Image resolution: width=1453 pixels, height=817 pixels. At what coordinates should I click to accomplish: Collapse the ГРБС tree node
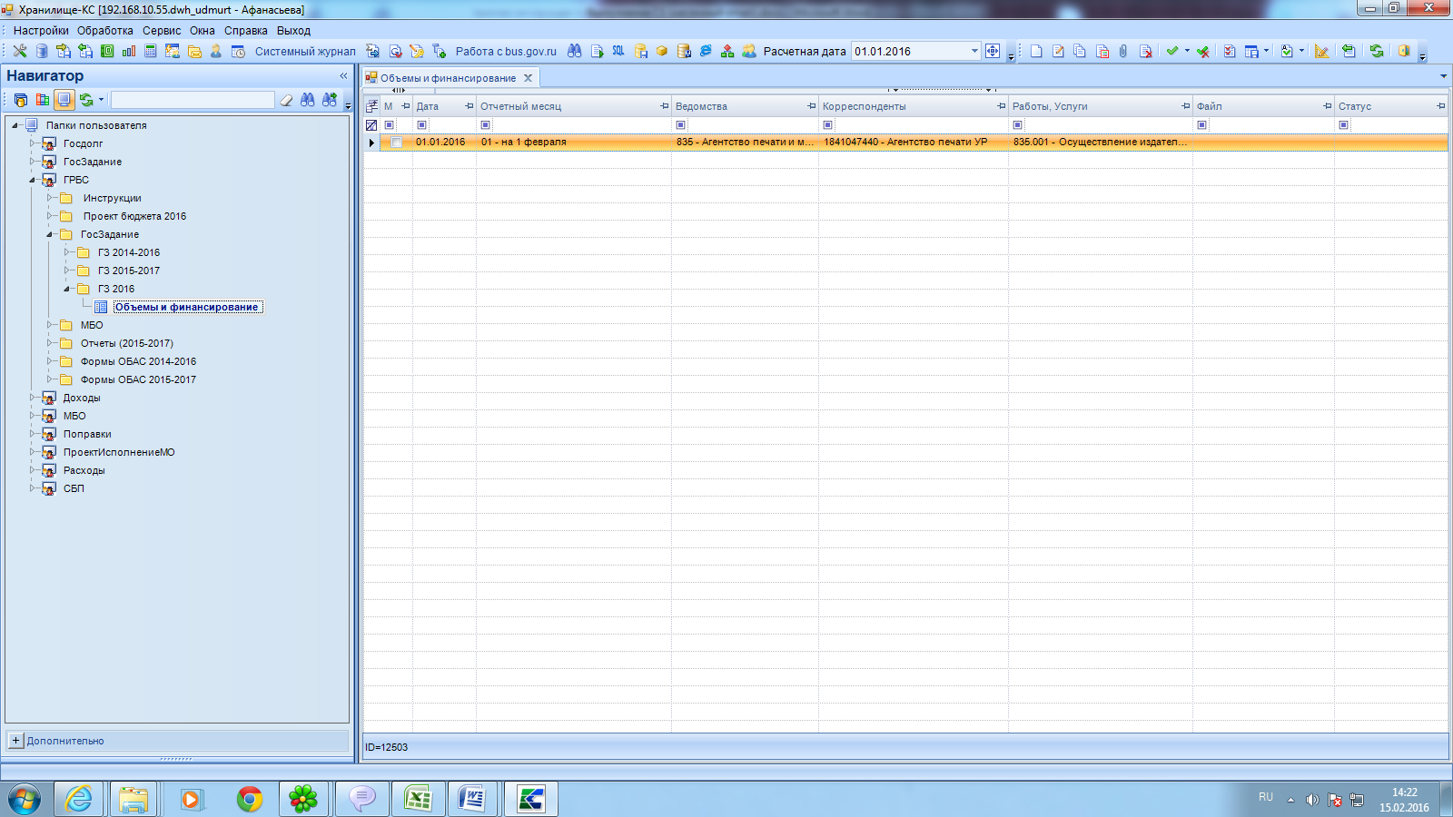pyautogui.click(x=32, y=180)
